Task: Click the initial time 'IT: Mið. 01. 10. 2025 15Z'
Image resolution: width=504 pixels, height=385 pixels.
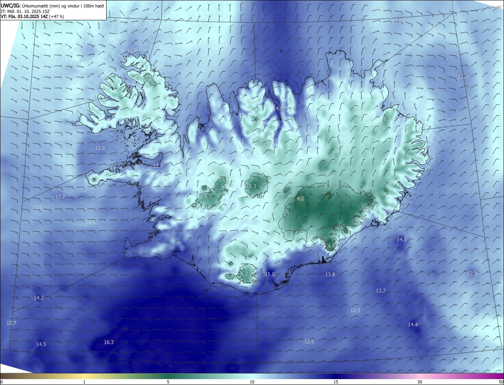Action: (x=24, y=11)
